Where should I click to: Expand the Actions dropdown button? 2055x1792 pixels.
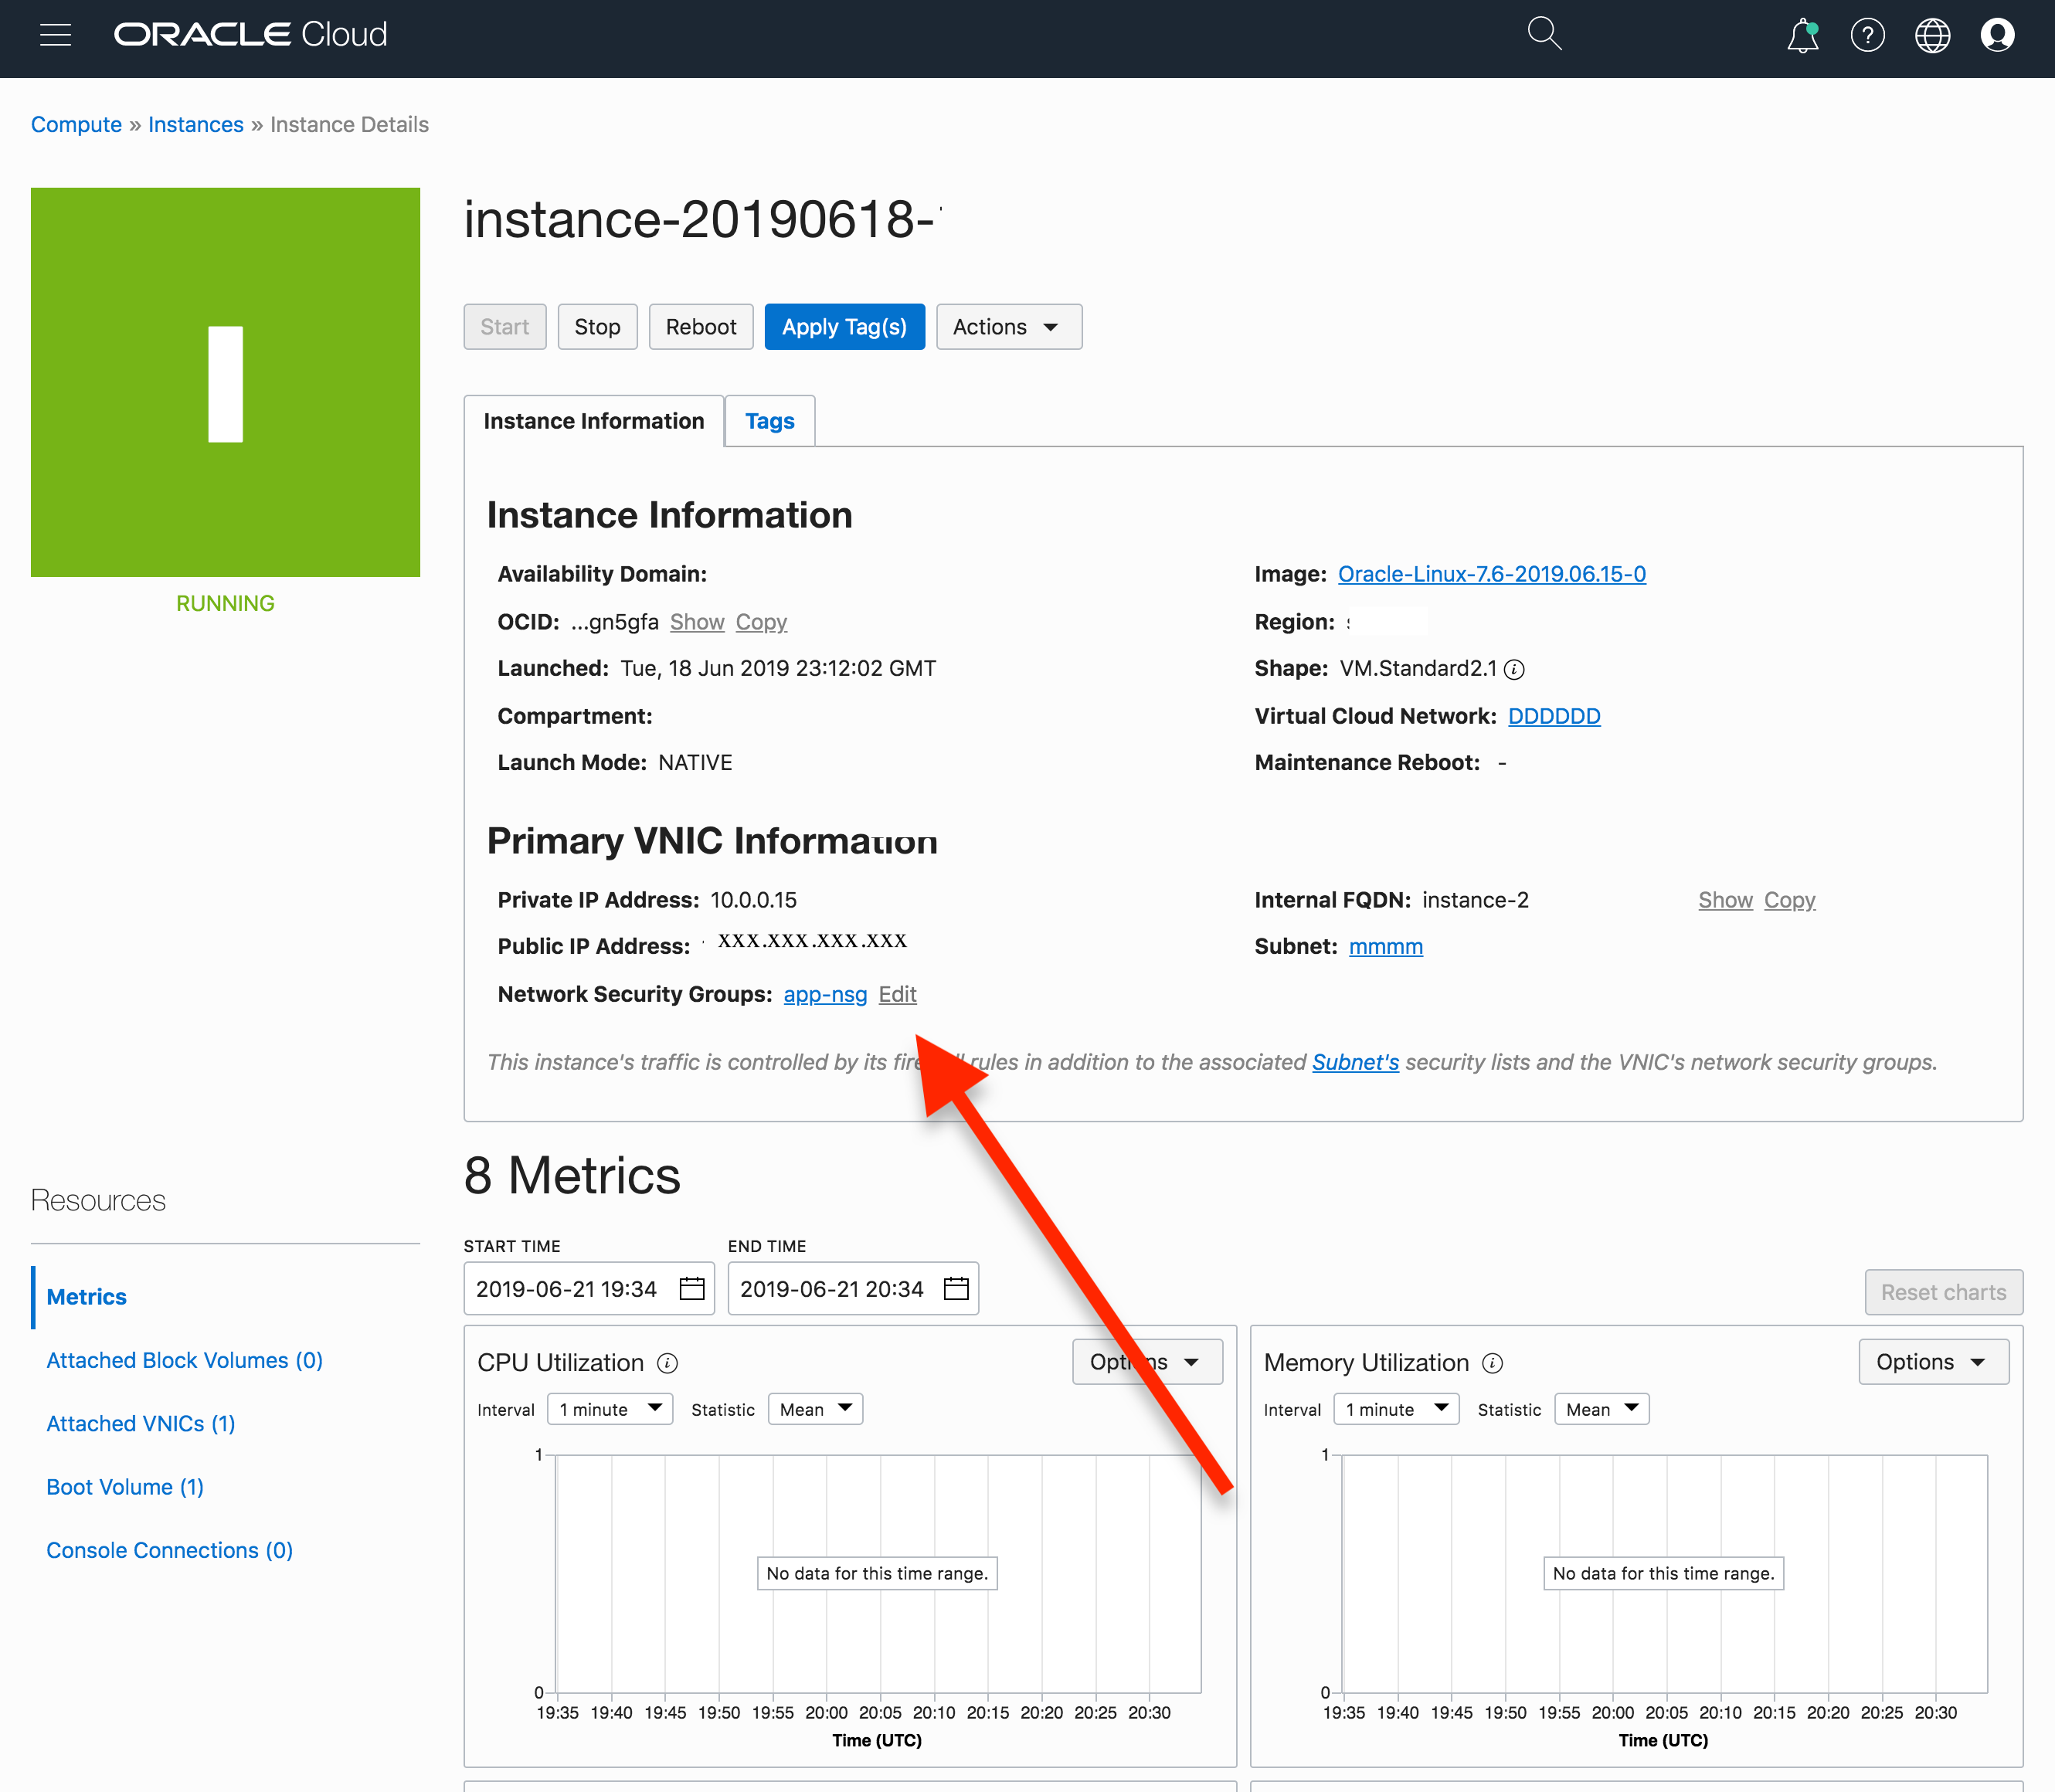click(1008, 327)
